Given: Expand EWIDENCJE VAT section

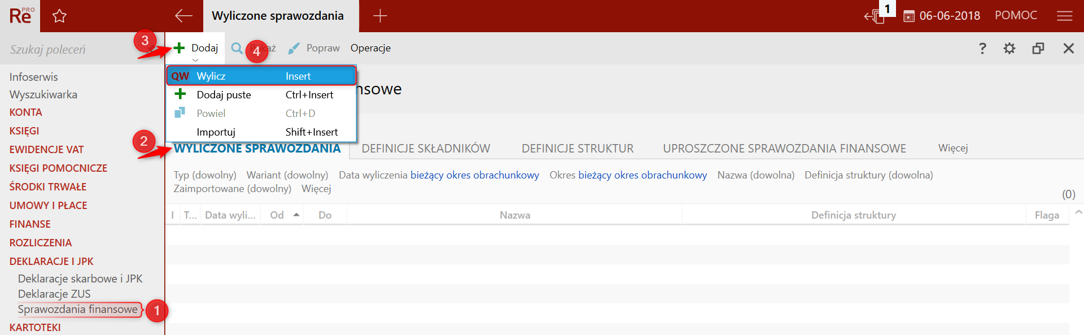Looking at the screenshot, I should (46, 150).
